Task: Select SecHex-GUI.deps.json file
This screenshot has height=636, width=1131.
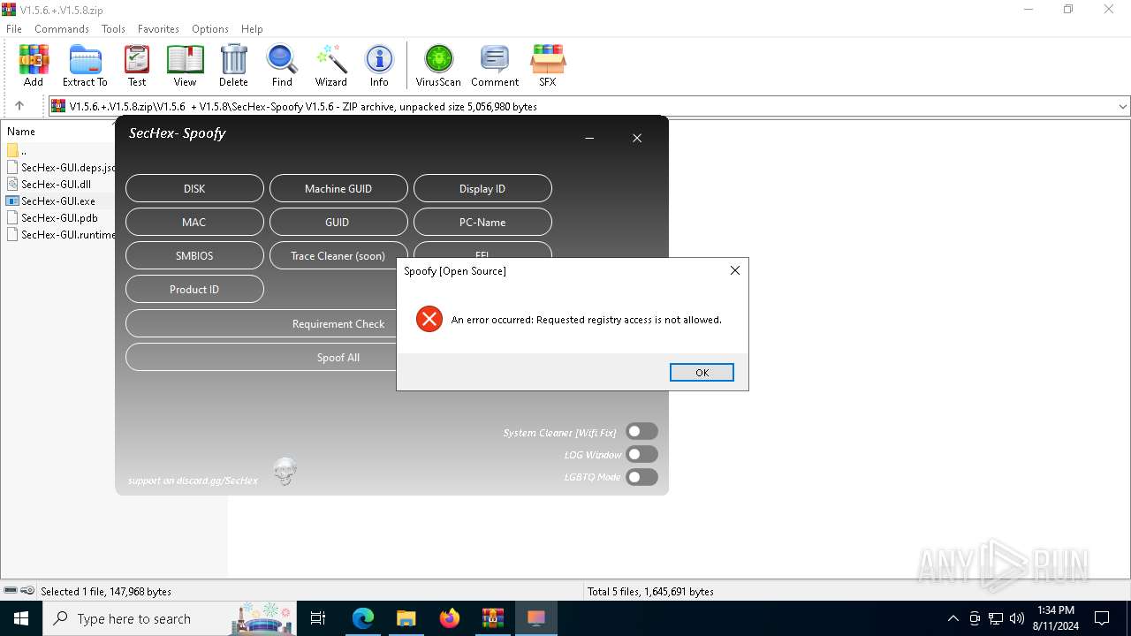Action: pyautogui.click(x=62, y=167)
